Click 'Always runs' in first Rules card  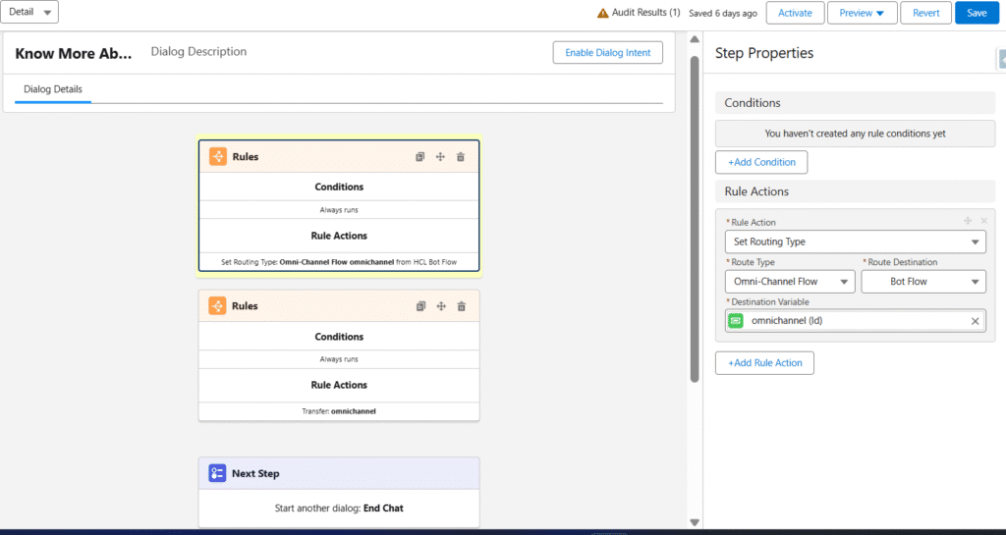point(339,209)
